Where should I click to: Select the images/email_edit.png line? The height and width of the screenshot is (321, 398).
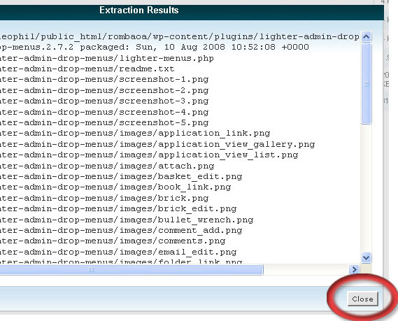[118, 252]
